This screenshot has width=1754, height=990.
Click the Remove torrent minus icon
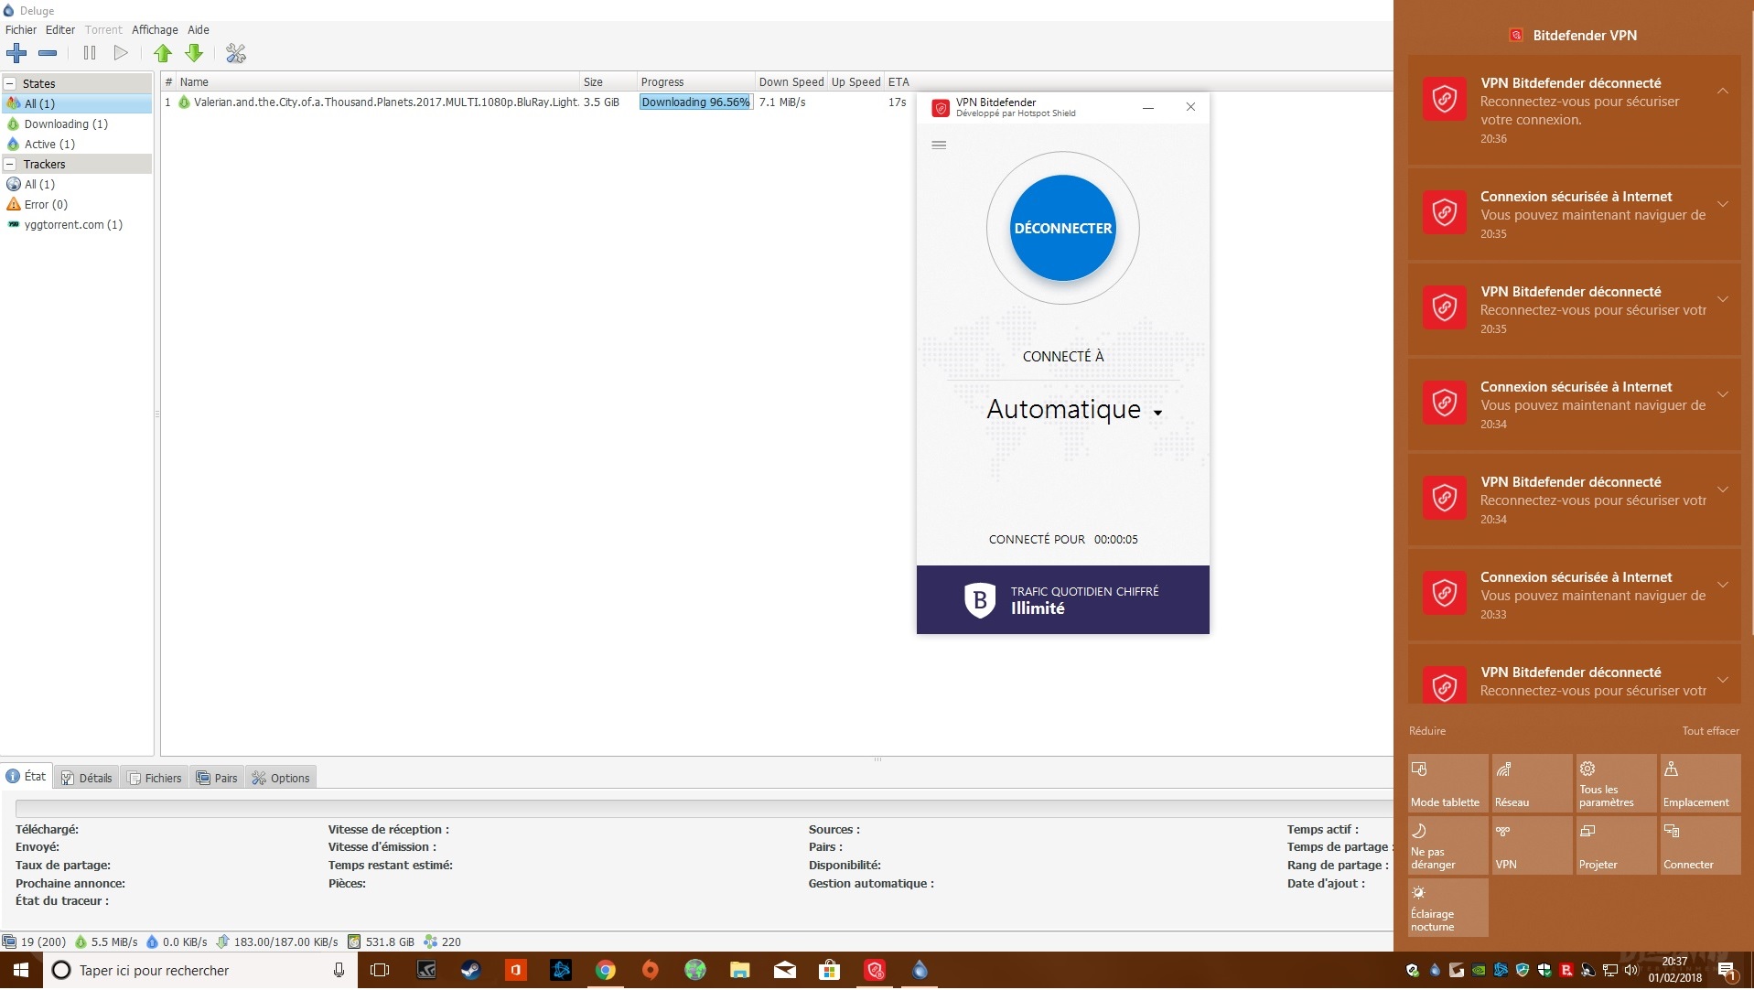tap(48, 53)
